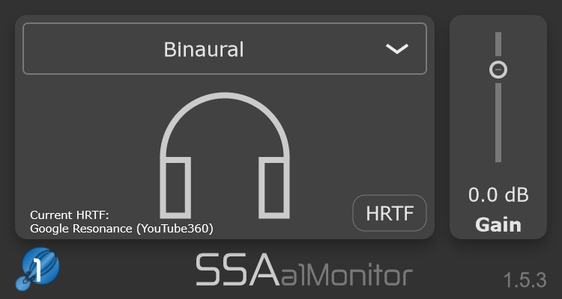
Task: Click the Google Resonance (YouTube360) HRTF name
Action: [121, 229]
